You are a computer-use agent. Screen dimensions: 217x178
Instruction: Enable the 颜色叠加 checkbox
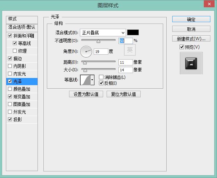pyautogui.click(x=10, y=89)
